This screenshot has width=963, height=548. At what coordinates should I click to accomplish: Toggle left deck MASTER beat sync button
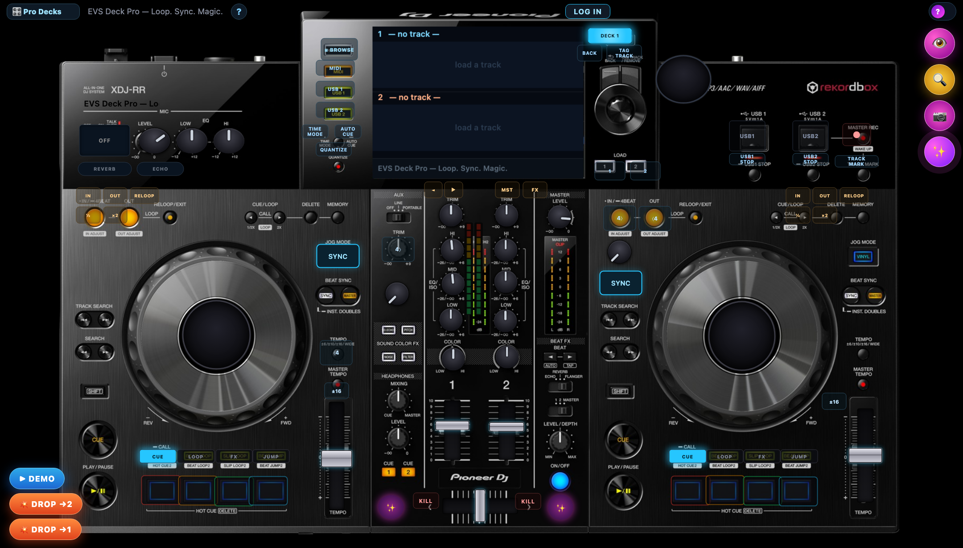pyautogui.click(x=350, y=295)
